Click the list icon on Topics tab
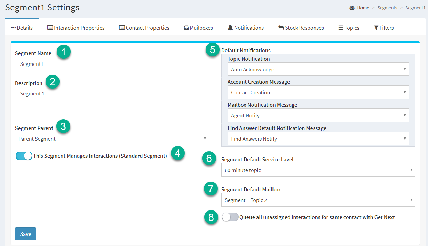This screenshot has width=428, height=246. 341,28
